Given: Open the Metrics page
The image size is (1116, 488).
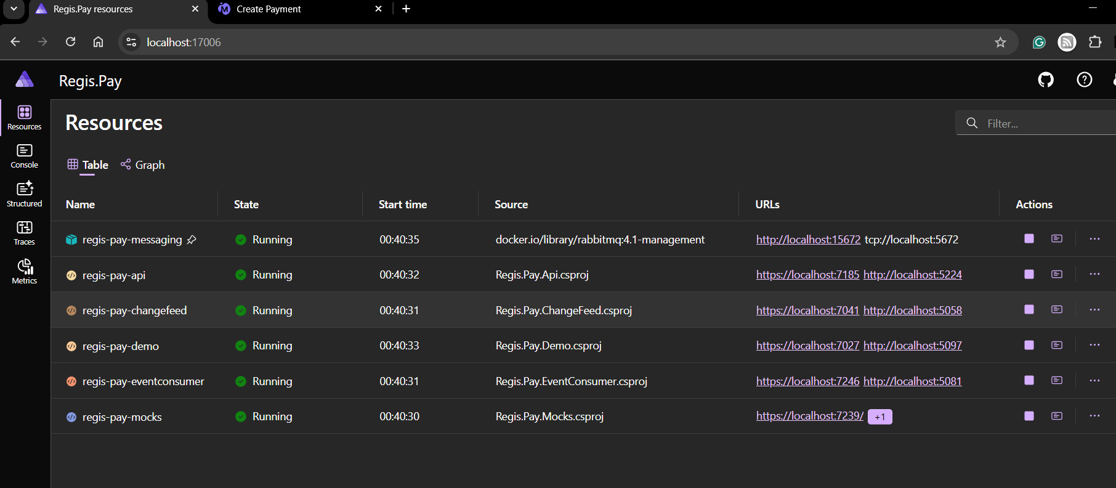Looking at the screenshot, I should coord(25,272).
